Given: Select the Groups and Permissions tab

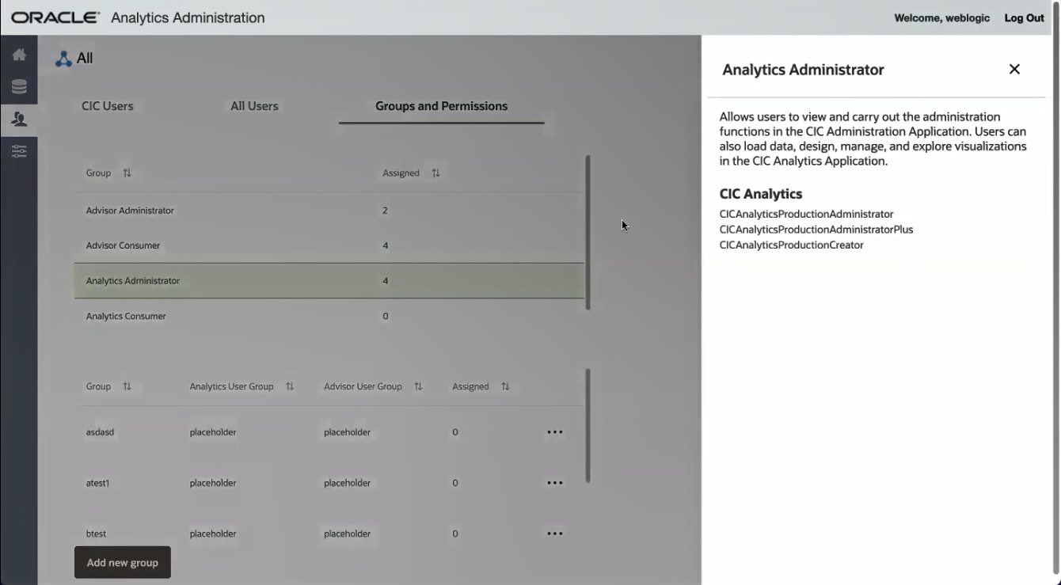Looking at the screenshot, I should [441, 106].
